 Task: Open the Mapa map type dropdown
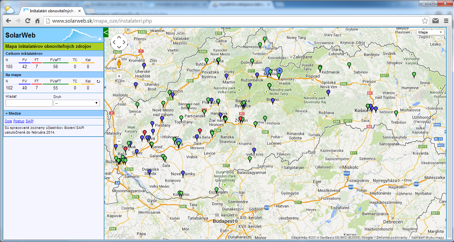430,32
